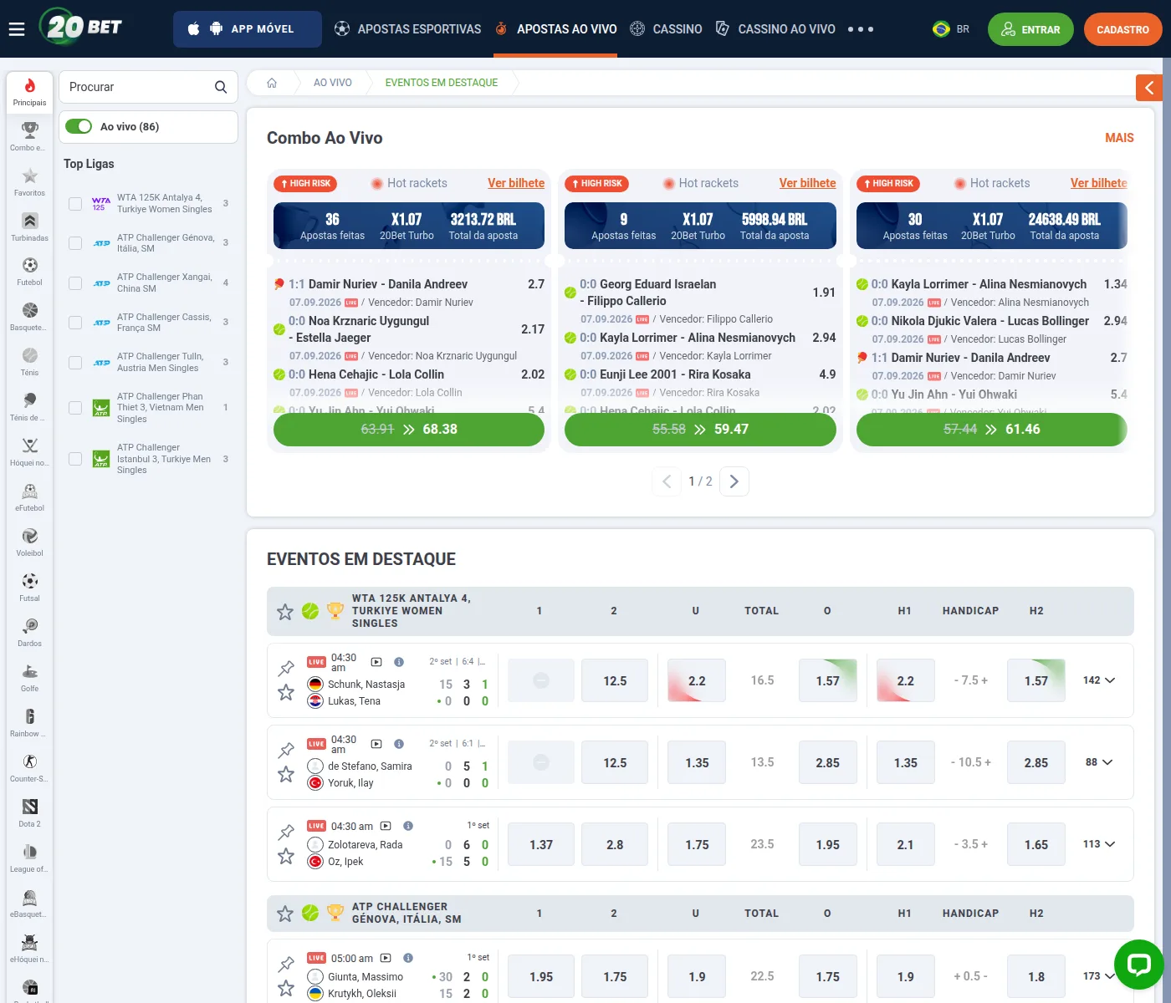Watch stream for de Stefano vs Yoruk
The width and height of the screenshot is (1171, 1003).
click(376, 744)
